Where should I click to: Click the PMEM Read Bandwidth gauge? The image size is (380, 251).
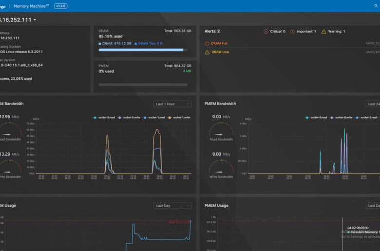coord(221,129)
